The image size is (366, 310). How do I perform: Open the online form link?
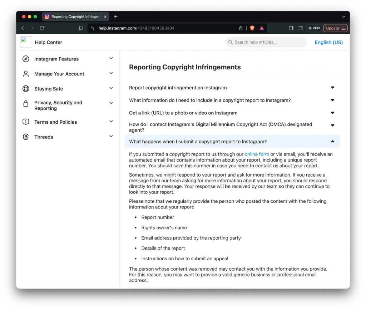[257, 154]
